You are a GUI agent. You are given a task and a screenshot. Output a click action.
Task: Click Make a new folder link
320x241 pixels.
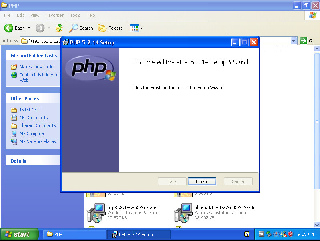37,67
